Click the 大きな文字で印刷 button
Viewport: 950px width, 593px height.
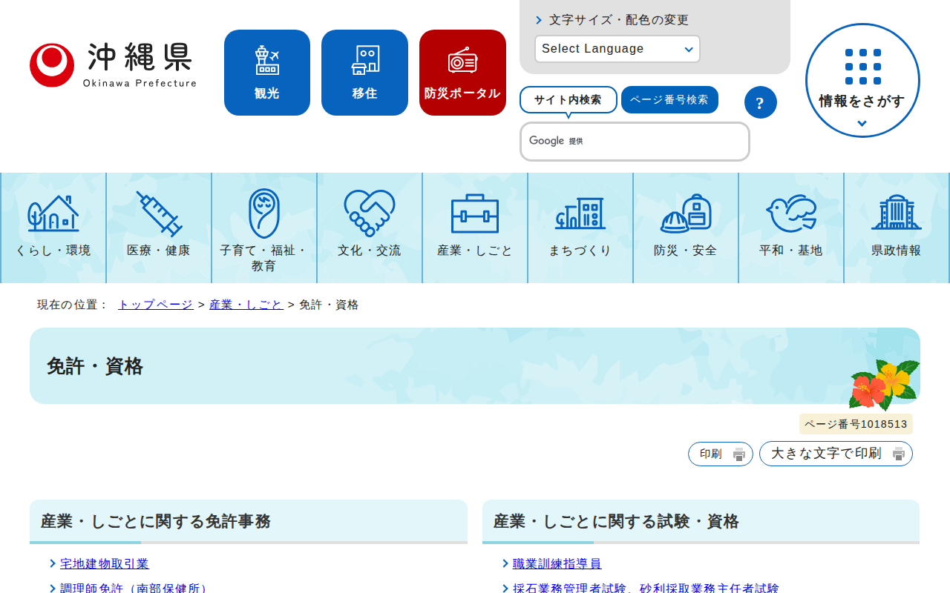tap(836, 454)
